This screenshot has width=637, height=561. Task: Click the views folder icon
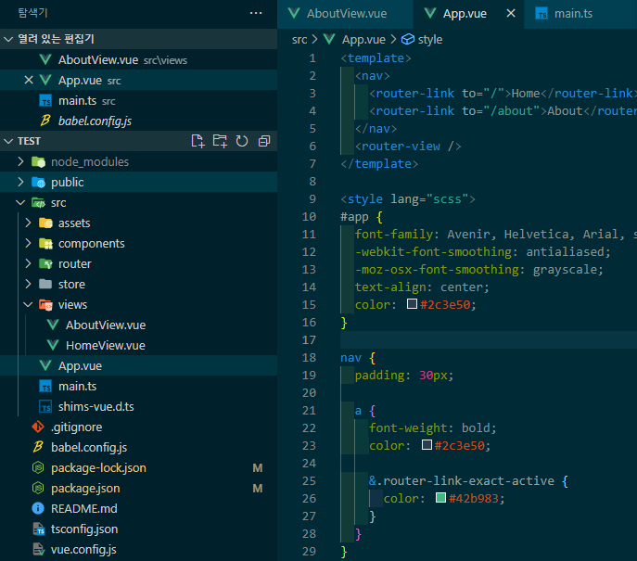[x=45, y=305]
